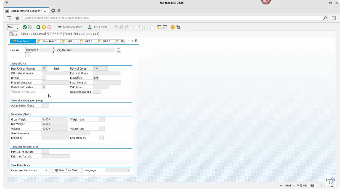Click the green Continue (Enter) checkmark icon
The width and height of the screenshot is (342, 191).
point(24,27)
